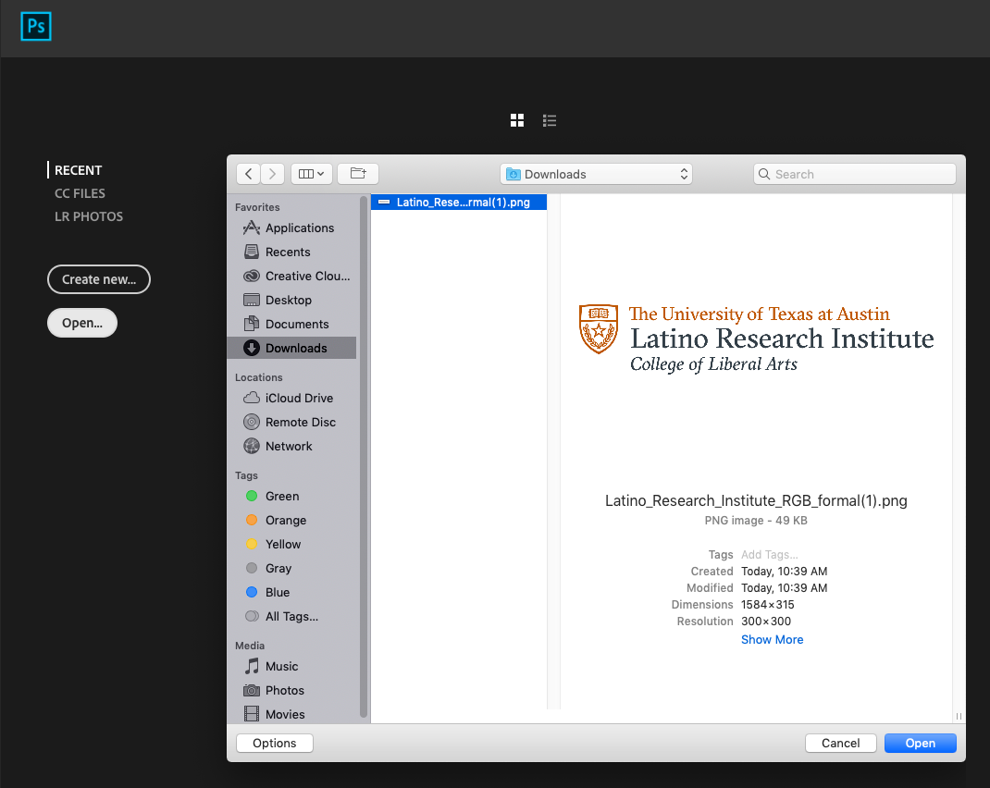
Task: Click the Latino Research Institute preview image
Action: [757, 339]
